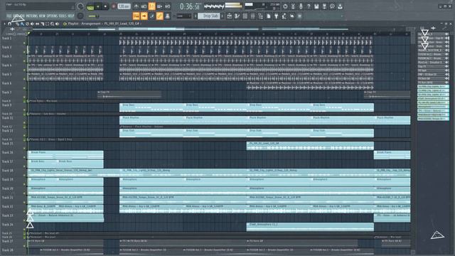Open undo history circular arrow icon
This screenshot has width=455, height=256.
(285, 6)
